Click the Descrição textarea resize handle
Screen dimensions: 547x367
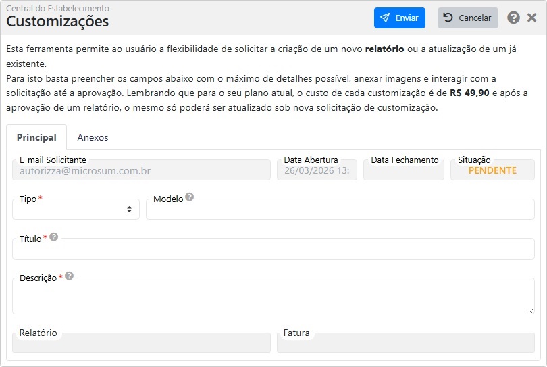[530, 310]
